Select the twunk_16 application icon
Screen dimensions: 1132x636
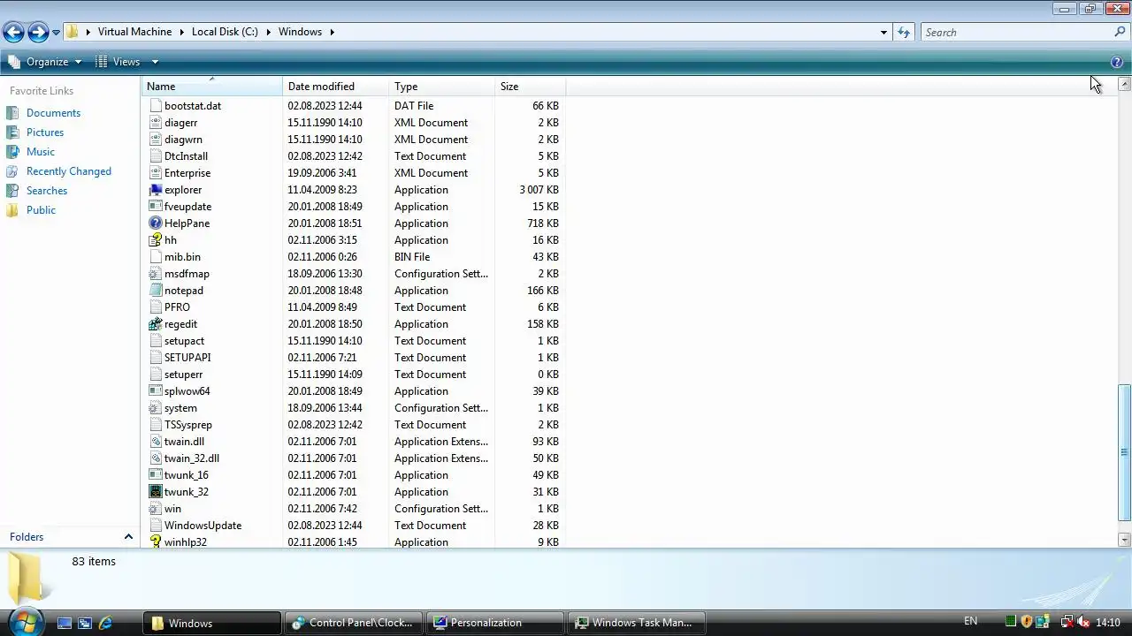coord(156,475)
